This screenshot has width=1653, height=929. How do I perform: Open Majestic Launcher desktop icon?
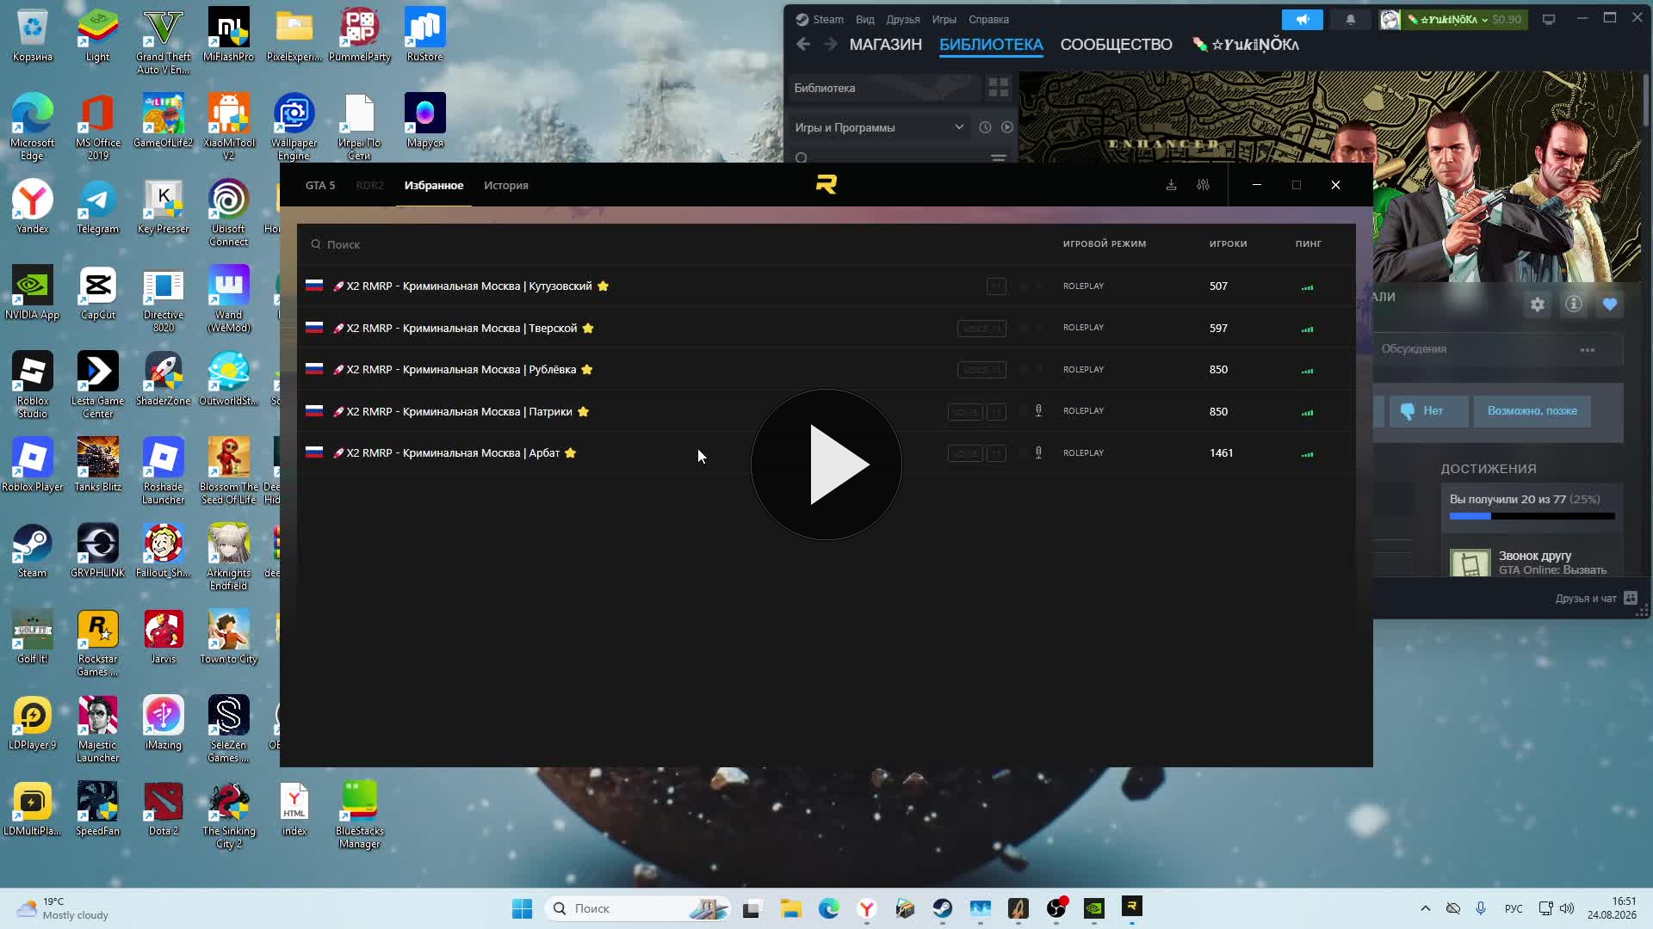click(97, 729)
